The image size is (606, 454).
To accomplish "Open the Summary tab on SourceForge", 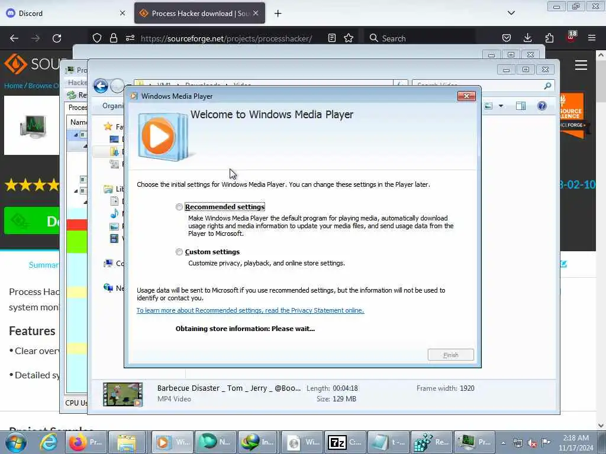I will pos(44,265).
